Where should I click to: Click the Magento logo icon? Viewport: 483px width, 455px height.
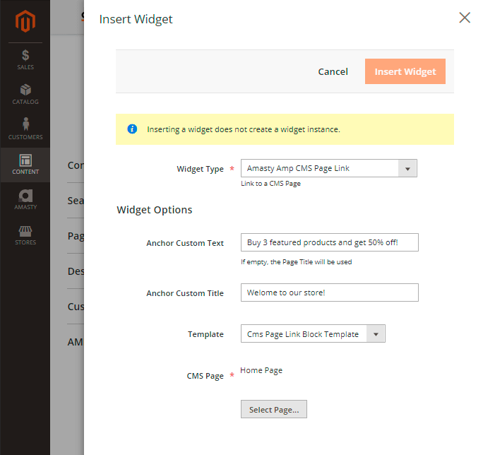25,23
